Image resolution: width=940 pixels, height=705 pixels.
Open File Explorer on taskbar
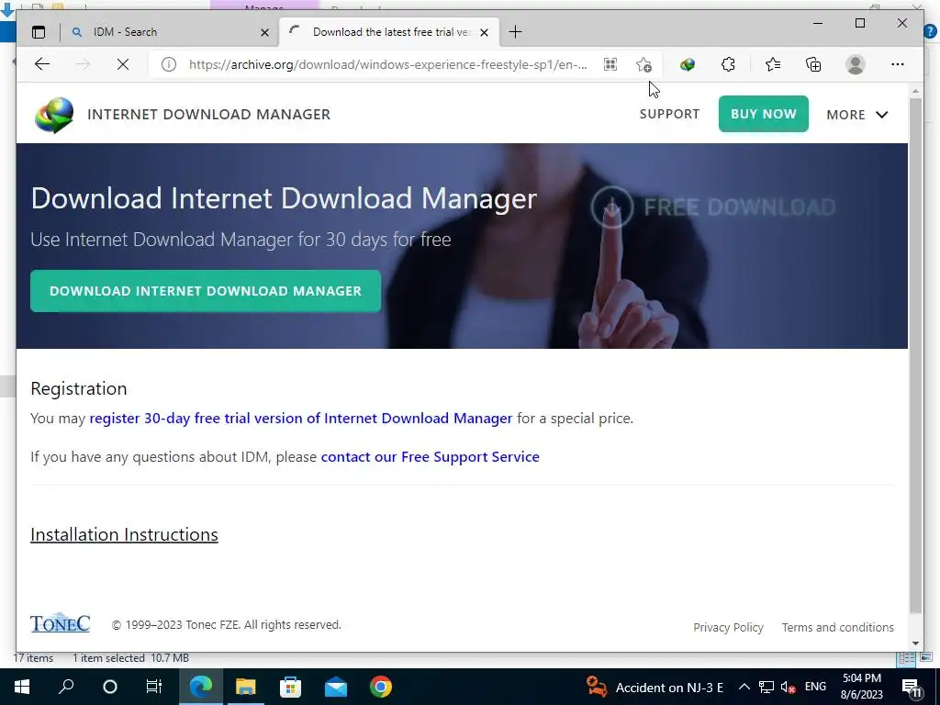click(x=245, y=687)
